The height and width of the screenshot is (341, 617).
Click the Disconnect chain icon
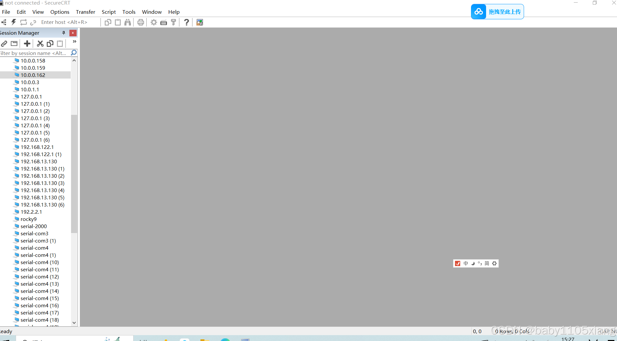click(x=33, y=22)
